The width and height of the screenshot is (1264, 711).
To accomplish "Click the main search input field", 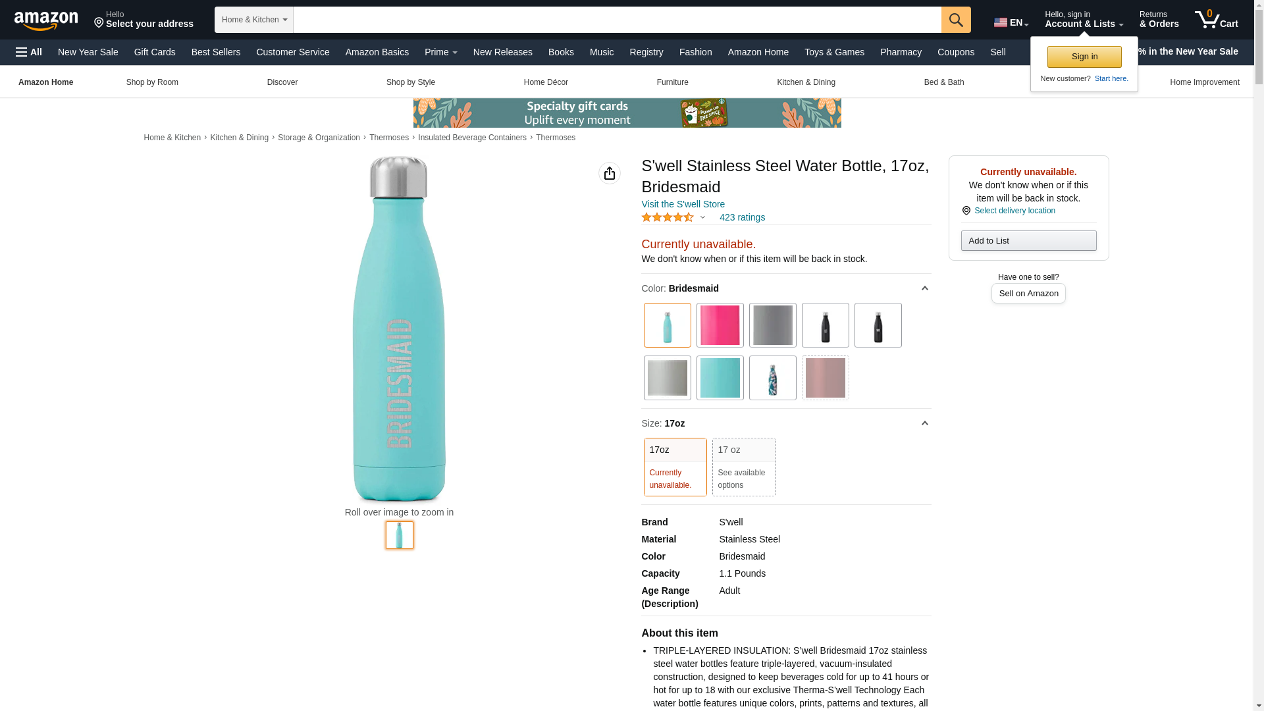I will pos(617,20).
